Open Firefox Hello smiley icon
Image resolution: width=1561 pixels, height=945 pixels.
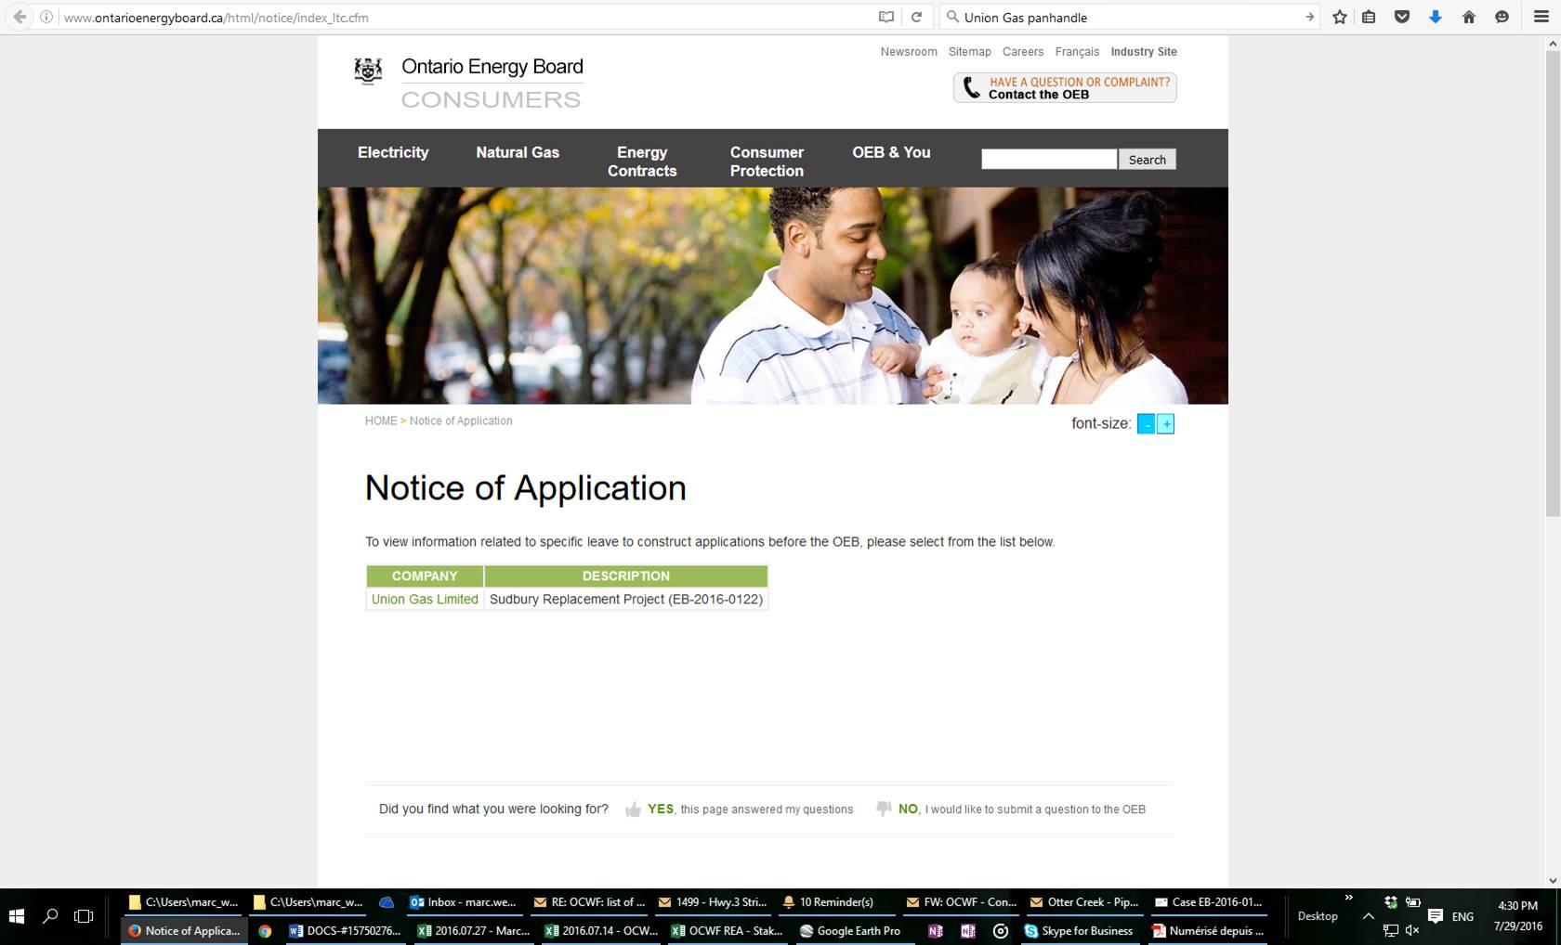point(1502,17)
